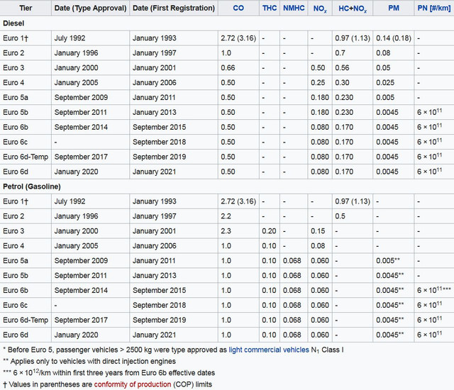Select Diesel Euro 4 NOx value 0.25
The width and height of the screenshot is (454, 390).
pyautogui.click(x=318, y=83)
